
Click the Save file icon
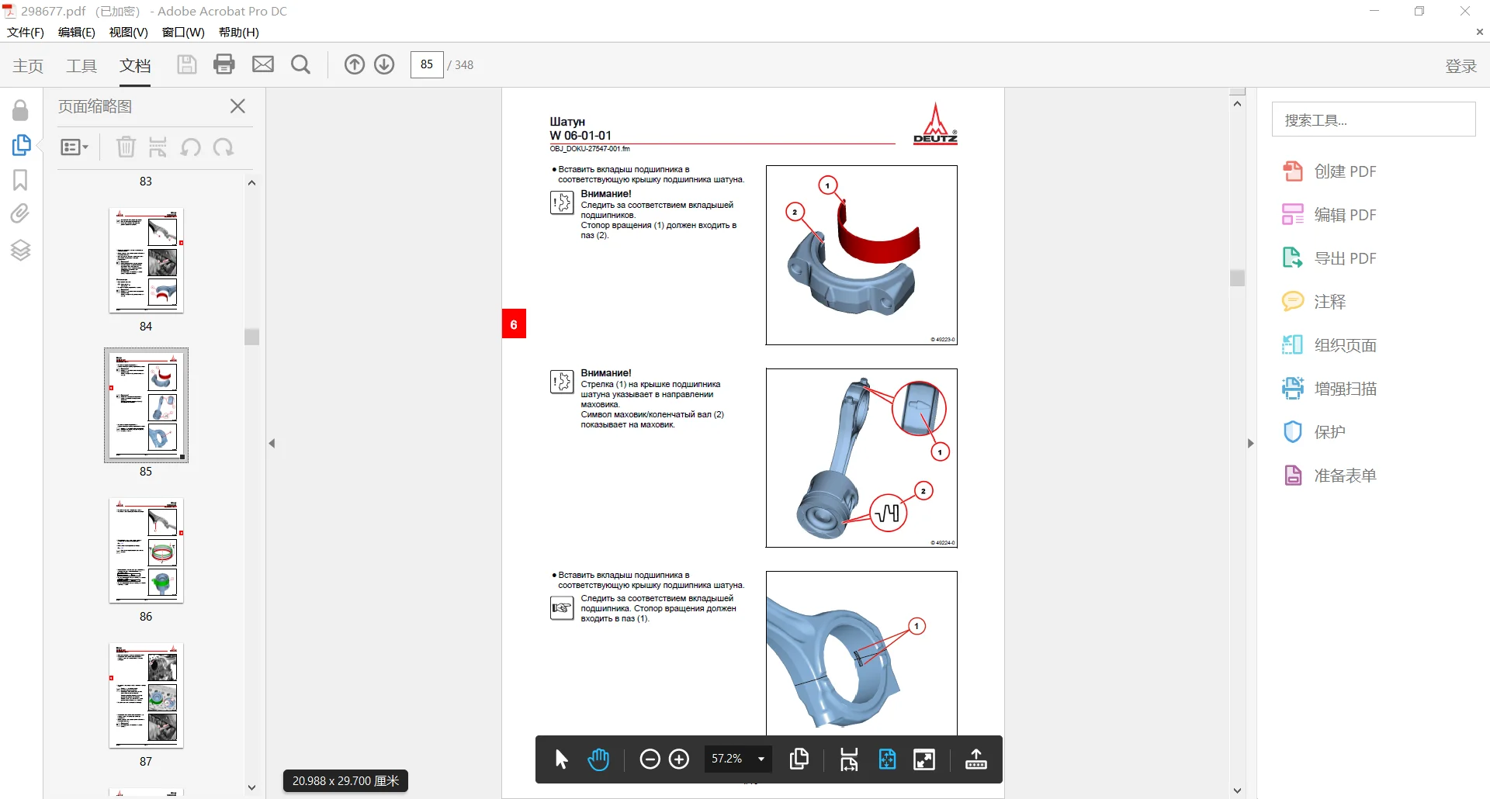coord(186,64)
